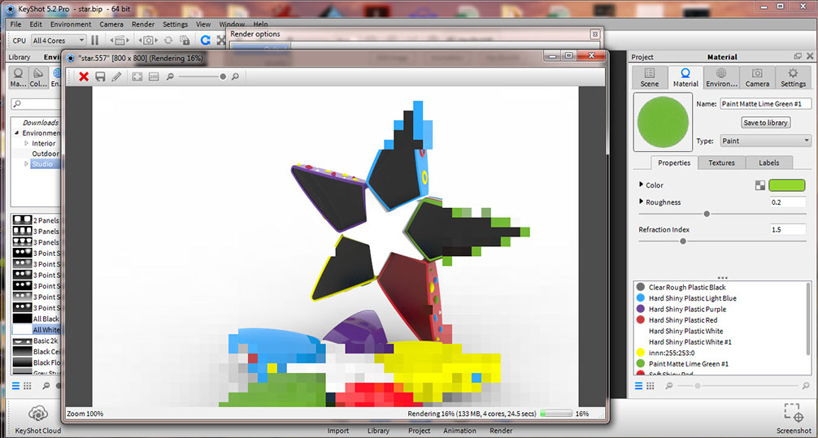Open the Settings menu

click(x=176, y=24)
